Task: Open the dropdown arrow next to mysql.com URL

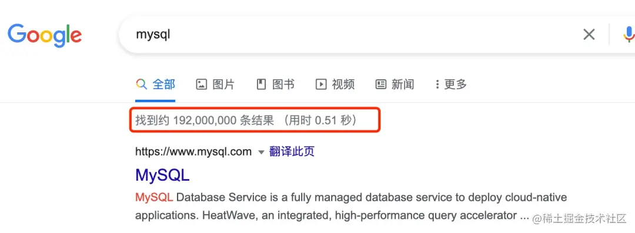Action: tap(261, 153)
